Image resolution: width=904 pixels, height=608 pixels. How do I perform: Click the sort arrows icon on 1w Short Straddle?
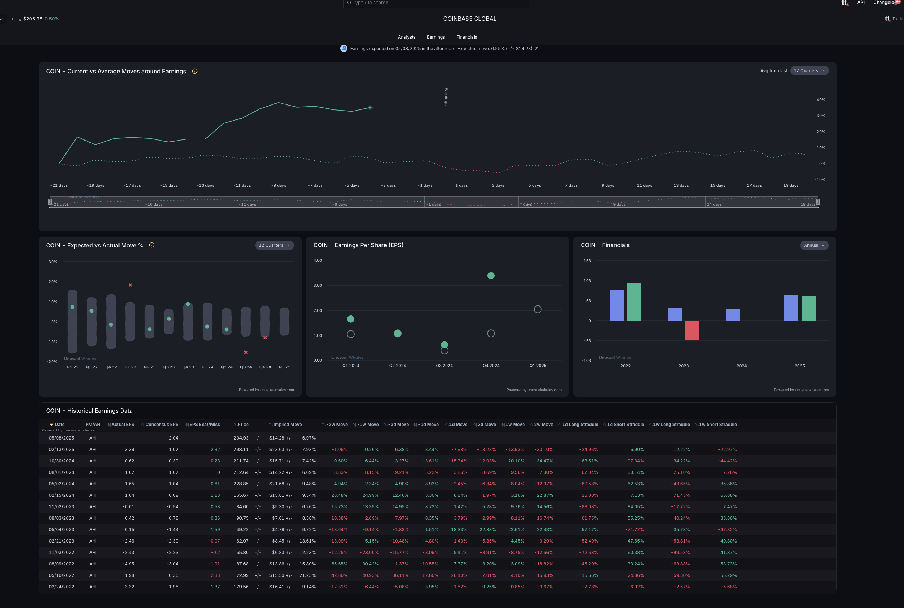pyautogui.click(x=696, y=425)
